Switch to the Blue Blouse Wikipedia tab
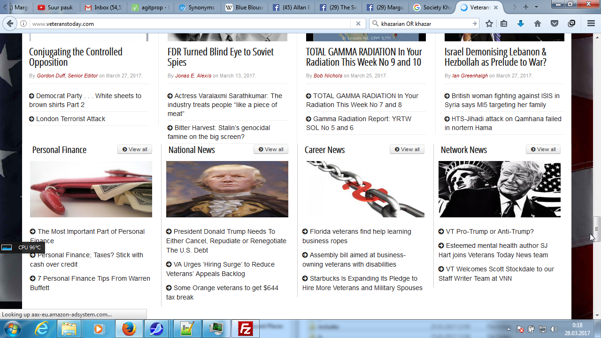 click(244, 8)
